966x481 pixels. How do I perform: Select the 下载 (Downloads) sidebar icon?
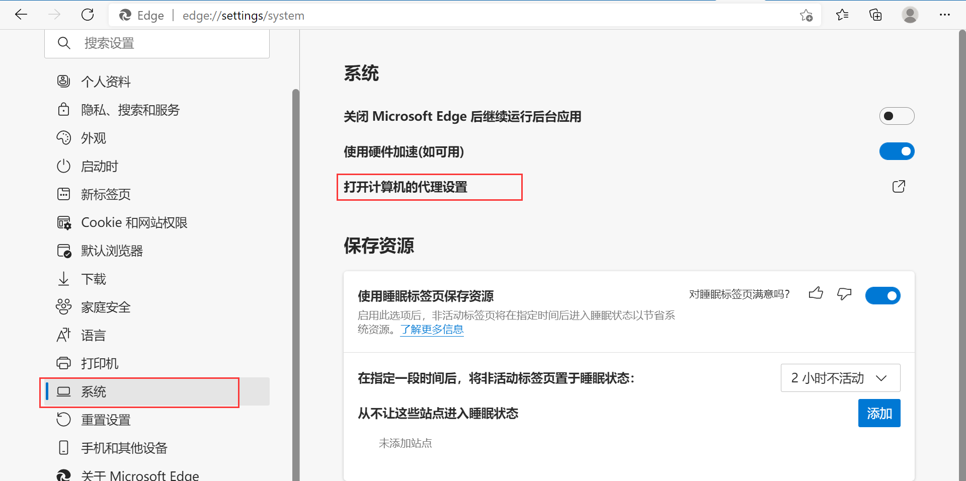(x=63, y=279)
